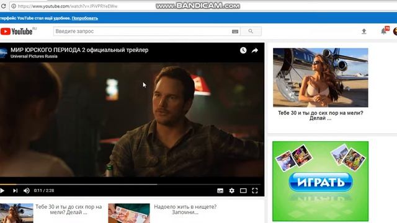Click the channel avatar in player header

[x=3, y=53]
